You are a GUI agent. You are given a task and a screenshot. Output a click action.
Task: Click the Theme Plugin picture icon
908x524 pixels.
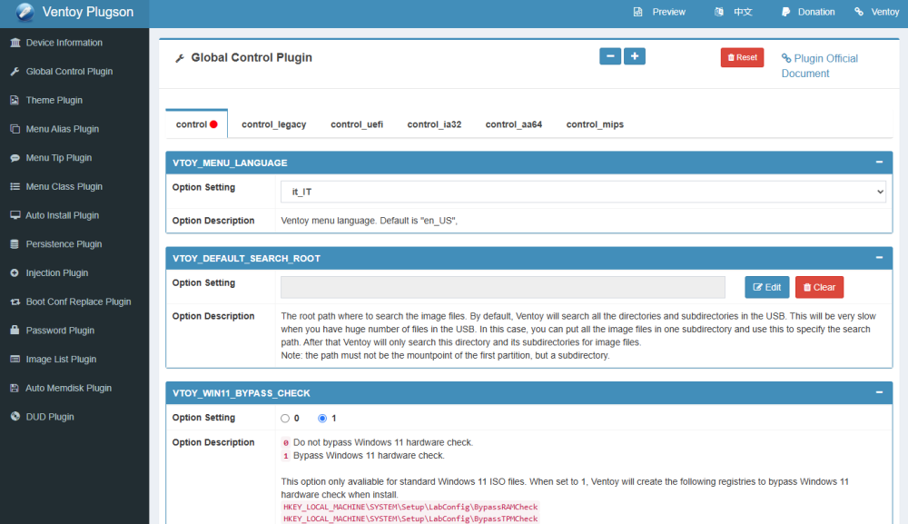pos(15,100)
